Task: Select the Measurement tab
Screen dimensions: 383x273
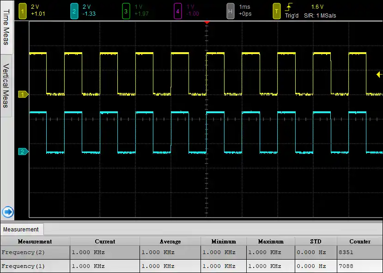Action: [x=22, y=230]
